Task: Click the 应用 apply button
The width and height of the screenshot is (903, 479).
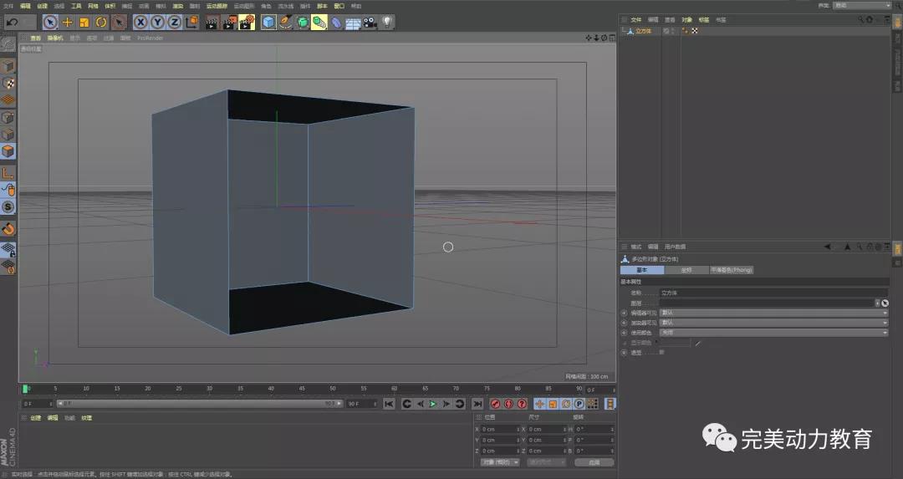Action: [x=594, y=461]
